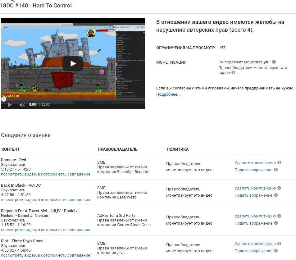Click the time range '4:58:02 - 4:58:45'

click(16, 250)
